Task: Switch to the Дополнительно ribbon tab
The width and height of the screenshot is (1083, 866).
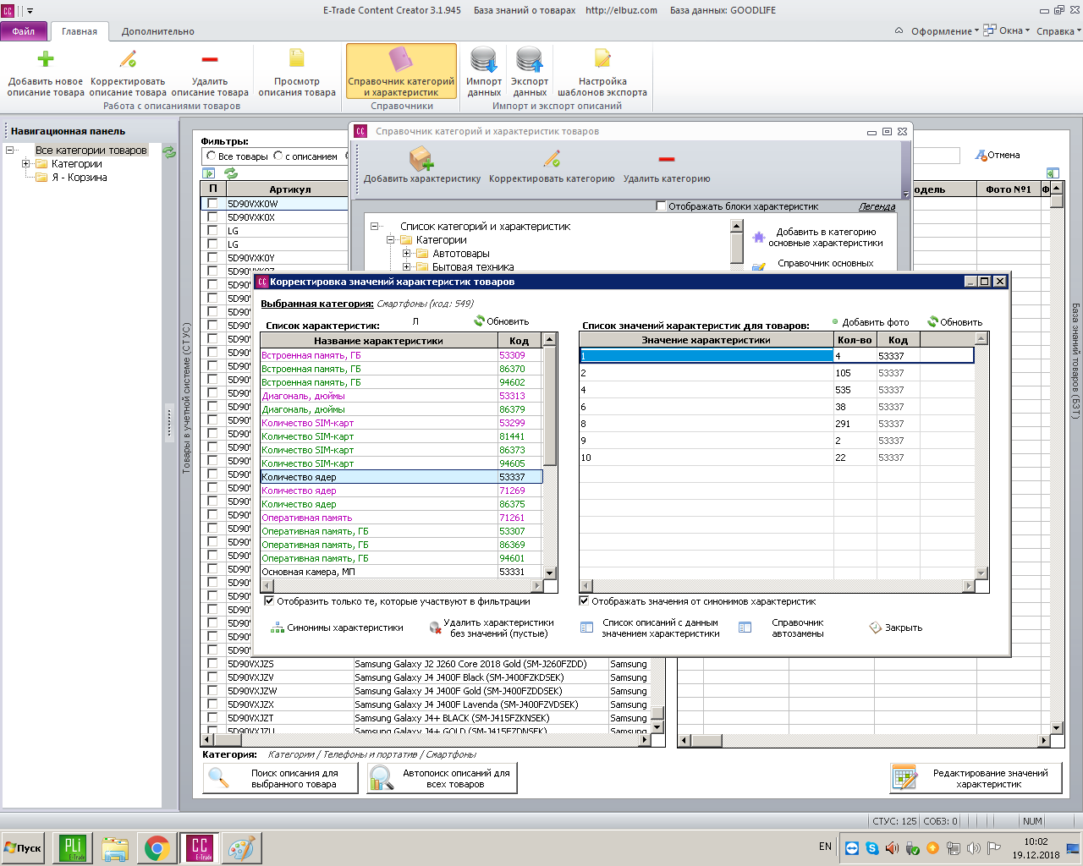Action: point(158,31)
